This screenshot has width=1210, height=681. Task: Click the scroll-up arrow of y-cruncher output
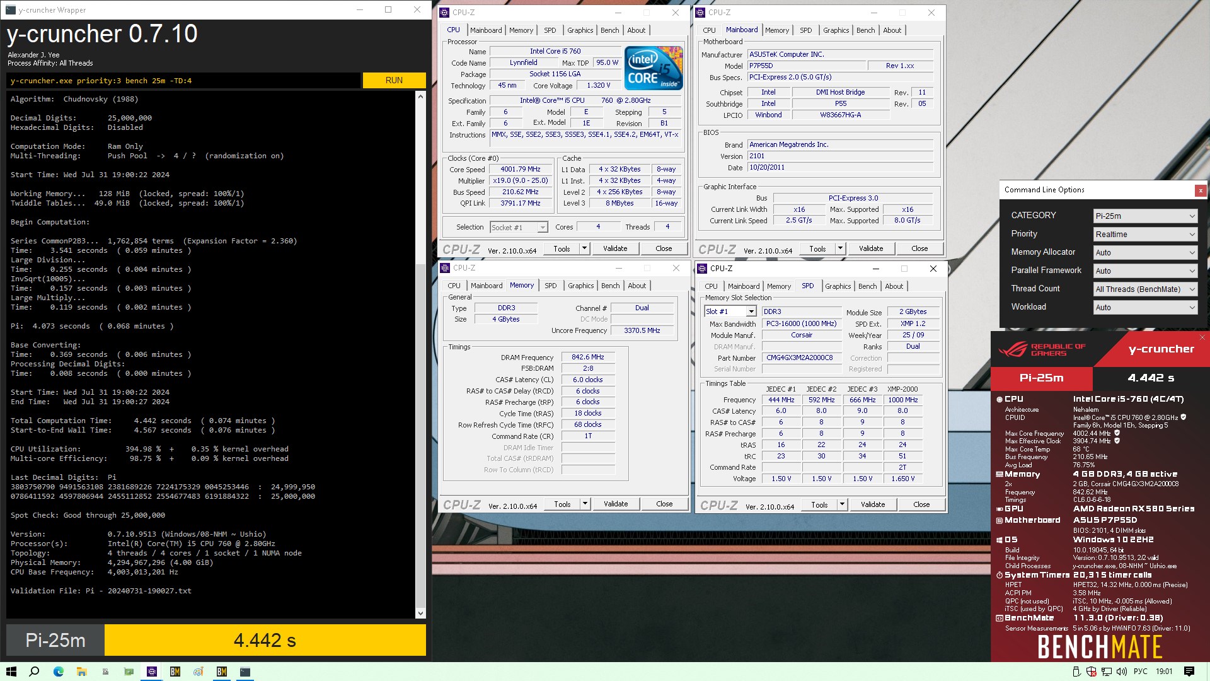tap(420, 96)
